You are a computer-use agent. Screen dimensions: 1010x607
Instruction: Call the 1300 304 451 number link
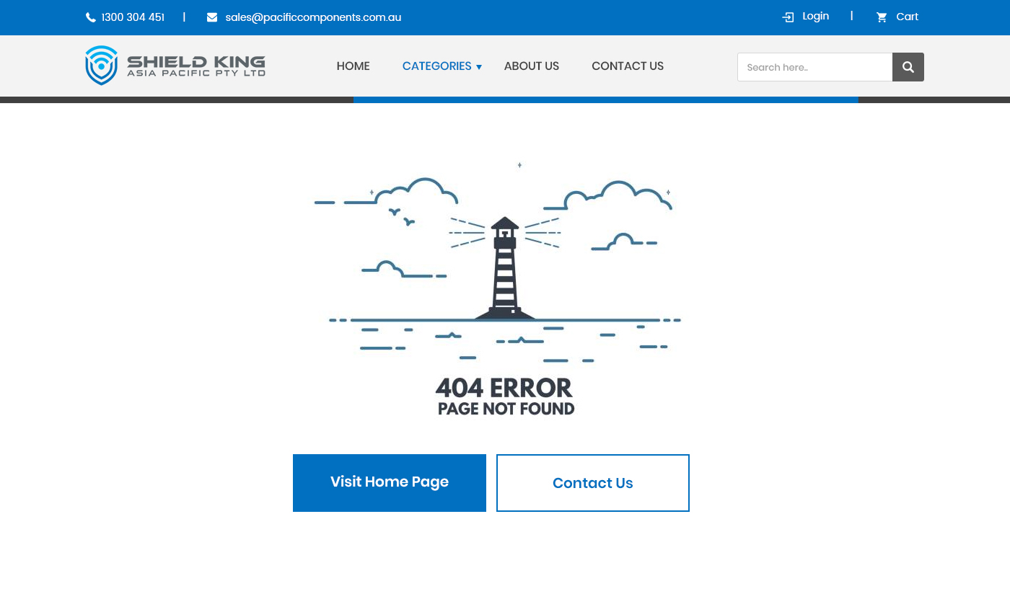[133, 17]
